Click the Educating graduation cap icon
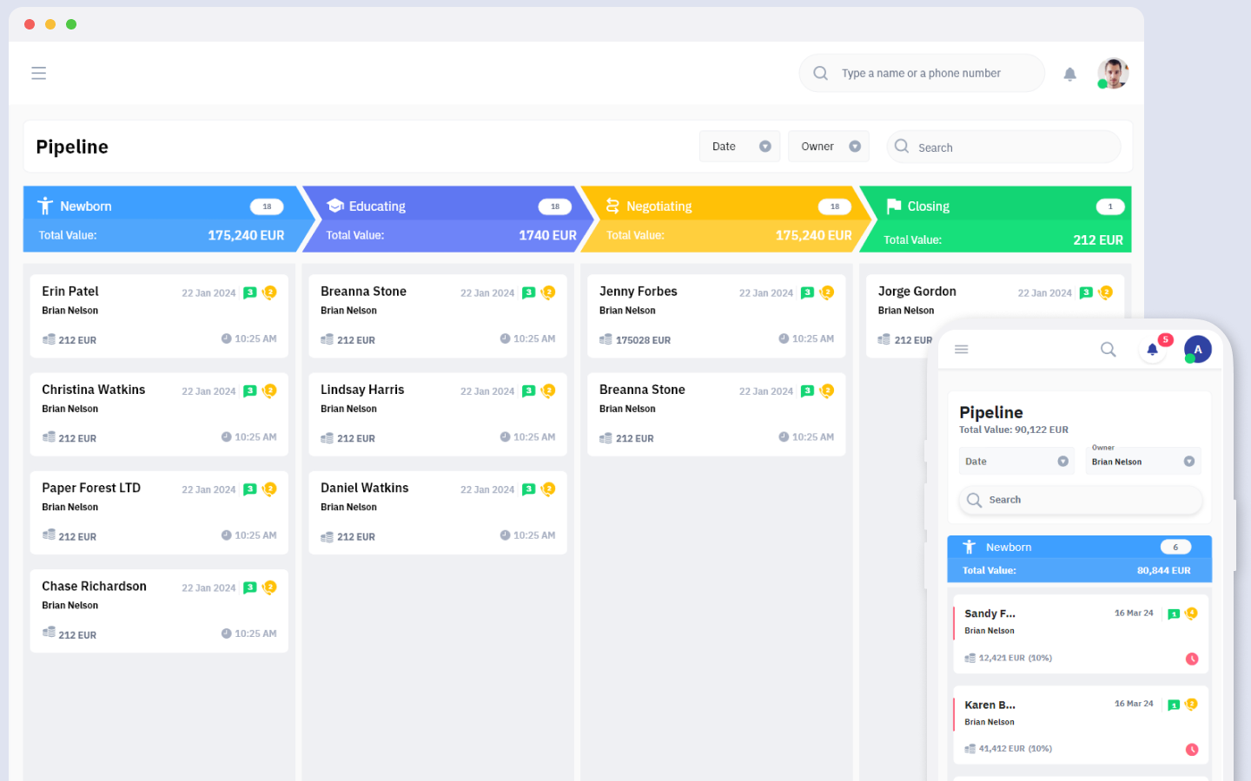The height and width of the screenshot is (781, 1251). pyautogui.click(x=335, y=206)
